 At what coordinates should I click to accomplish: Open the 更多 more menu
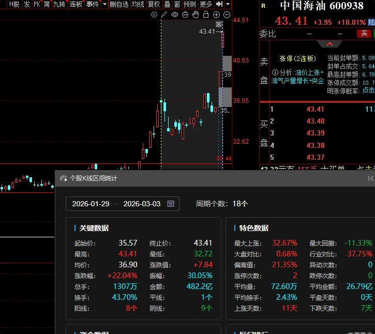[x=206, y=4]
